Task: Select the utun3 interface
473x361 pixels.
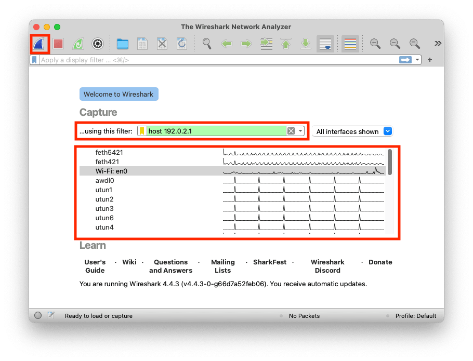Action: pyautogui.click(x=232, y=208)
